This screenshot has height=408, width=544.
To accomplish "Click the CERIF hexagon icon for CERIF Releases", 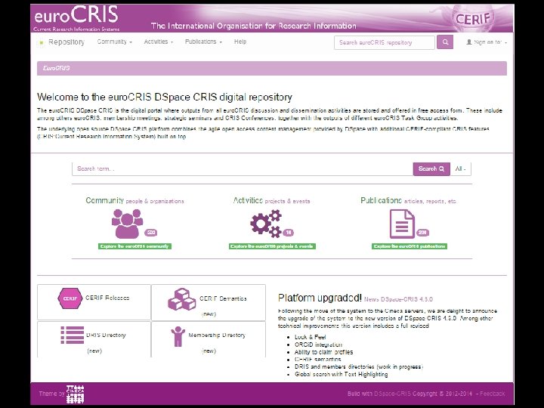I will tap(70, 298).
